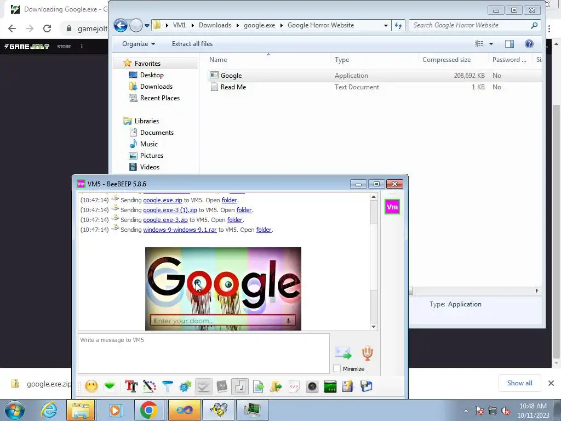
Task: Click the green chat-list icon in BeeBEEP
Action: click(110, 386)
